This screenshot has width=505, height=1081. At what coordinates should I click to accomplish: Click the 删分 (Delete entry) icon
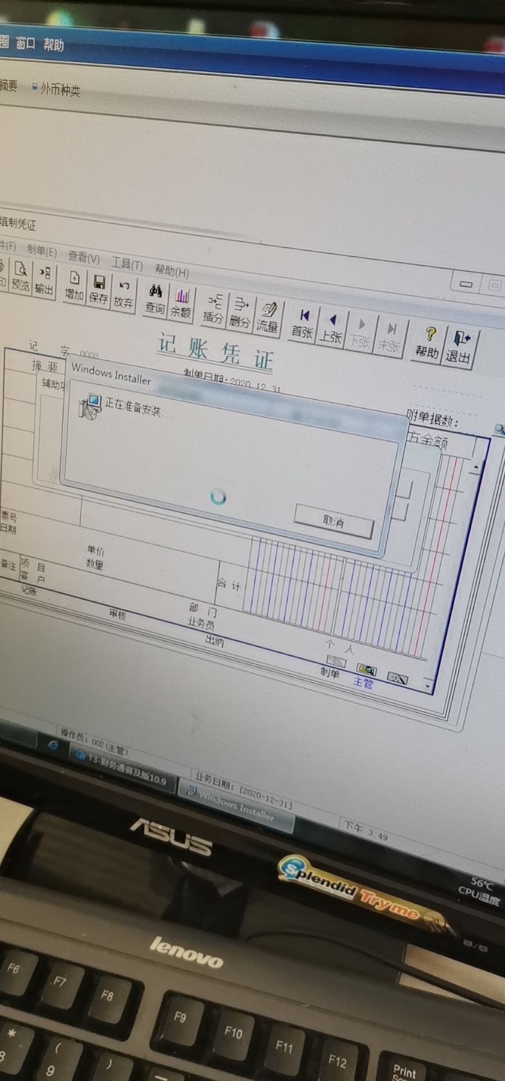pos(240,313)
